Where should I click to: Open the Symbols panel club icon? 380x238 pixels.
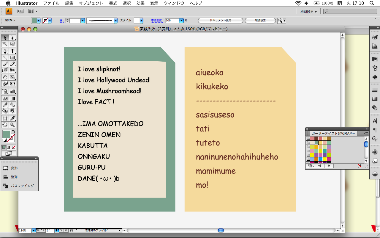[x=375, y=77]
